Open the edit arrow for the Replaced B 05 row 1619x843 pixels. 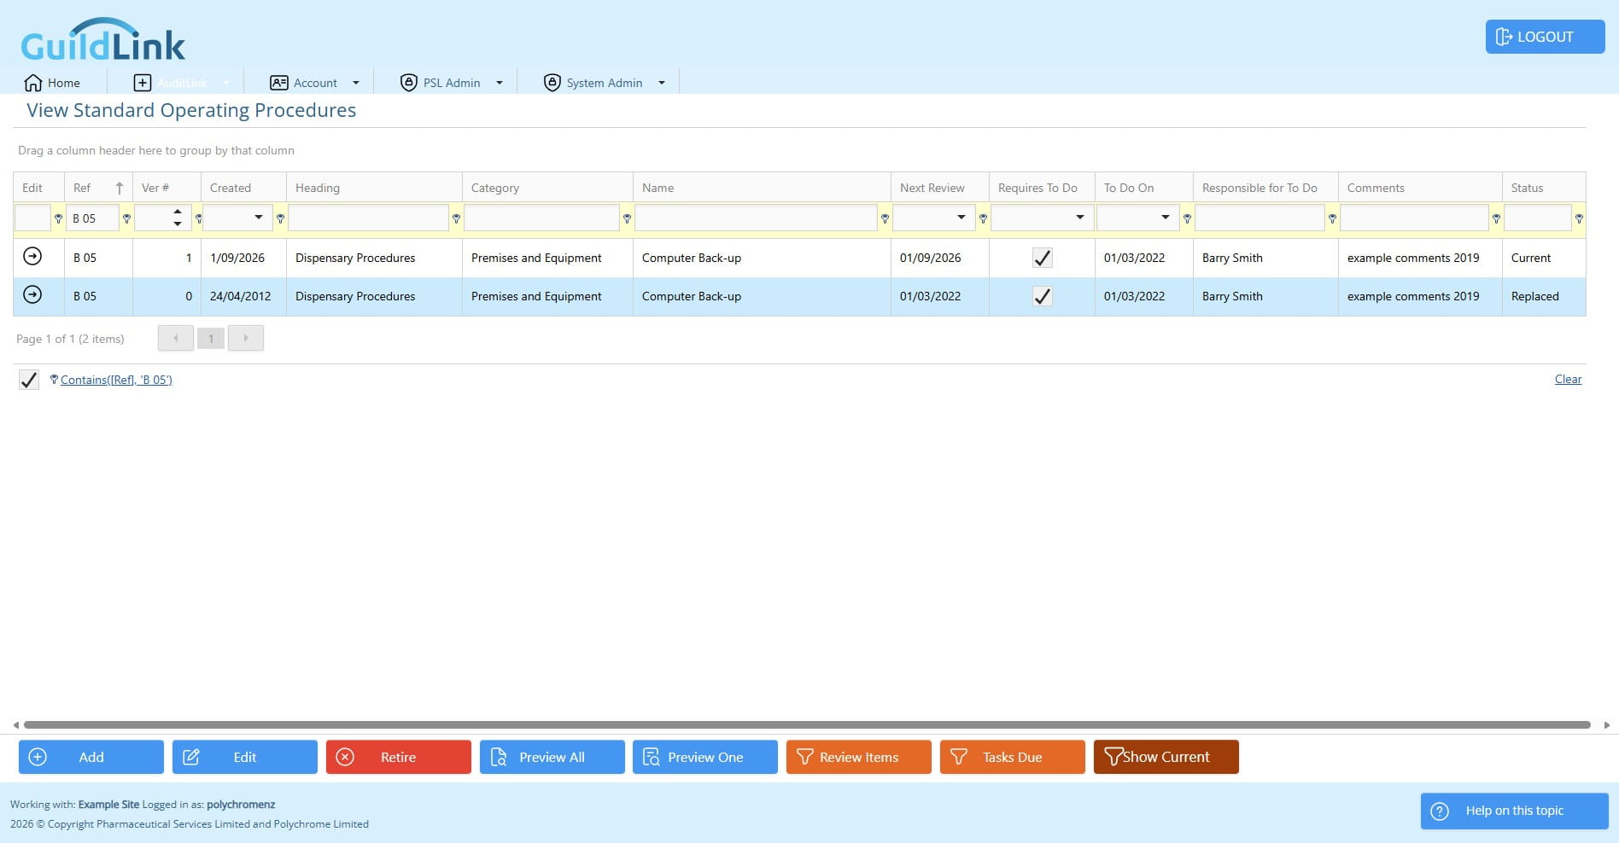pyautogui.click(x=32, y=294)
